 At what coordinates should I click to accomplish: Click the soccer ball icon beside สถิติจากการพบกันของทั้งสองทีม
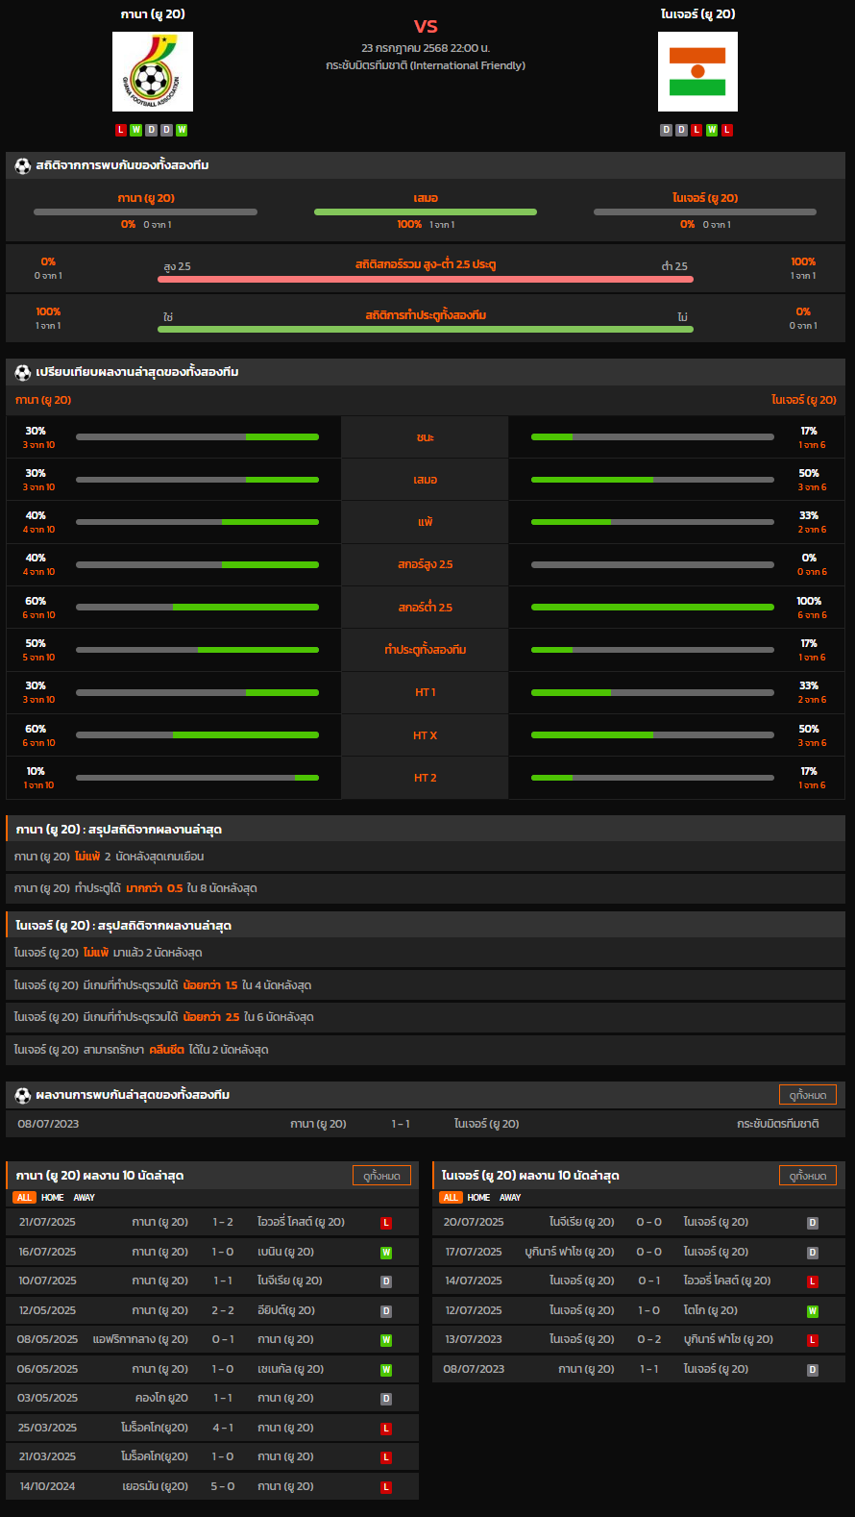click(x=23, y=165)
